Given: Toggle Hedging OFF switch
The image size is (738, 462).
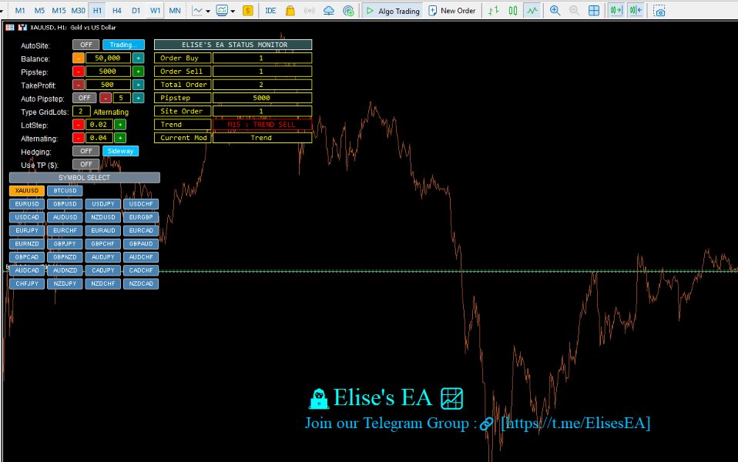Looking at the screenshot, I should pos(86,151).
